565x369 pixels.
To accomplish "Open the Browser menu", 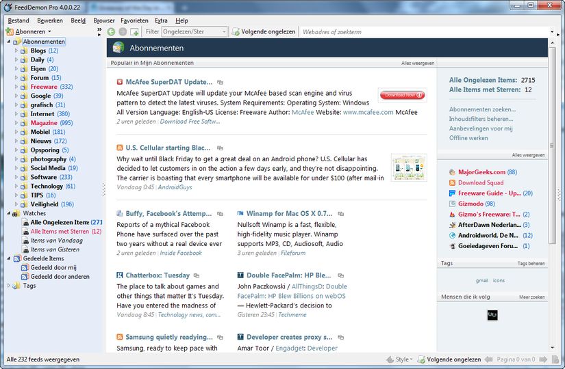I will 104,20.
